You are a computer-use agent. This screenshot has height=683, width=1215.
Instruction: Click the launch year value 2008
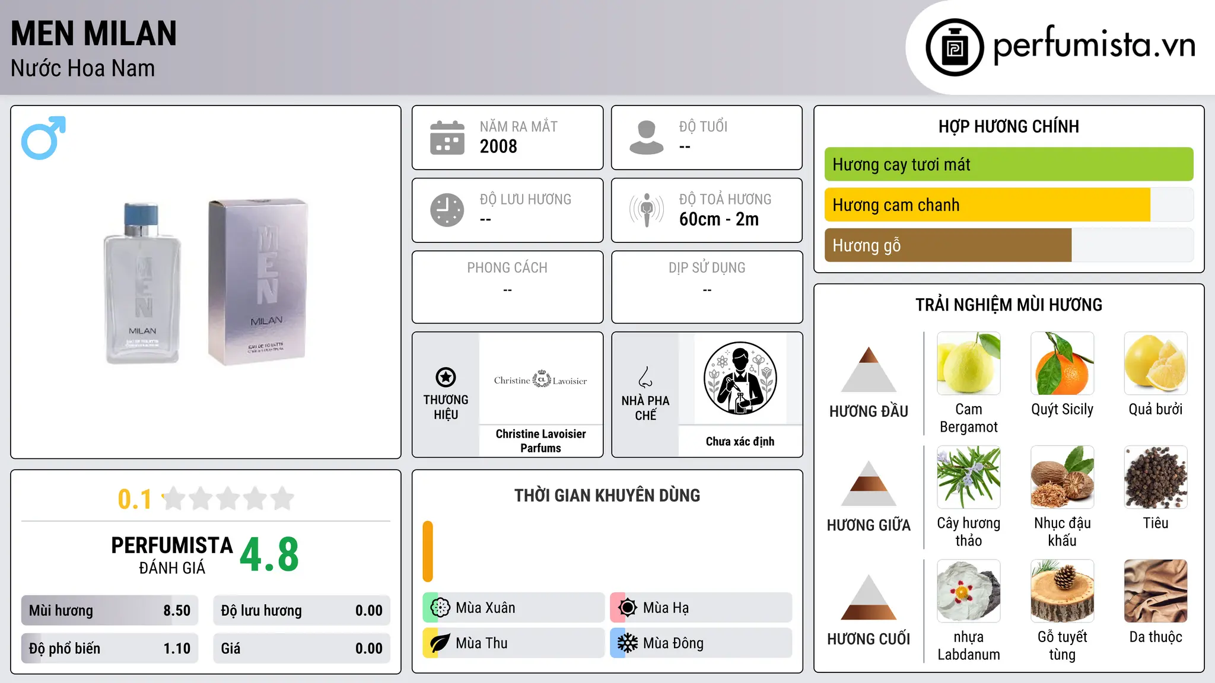(498, 146)
